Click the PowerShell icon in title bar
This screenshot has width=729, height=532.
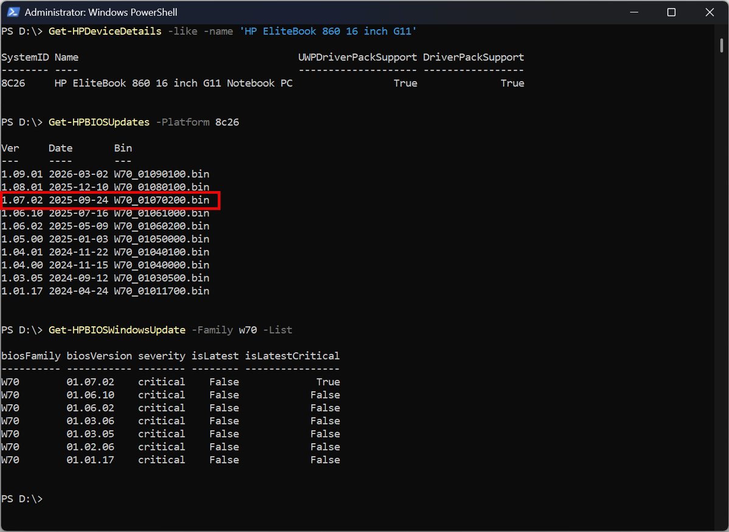[13, 12]
